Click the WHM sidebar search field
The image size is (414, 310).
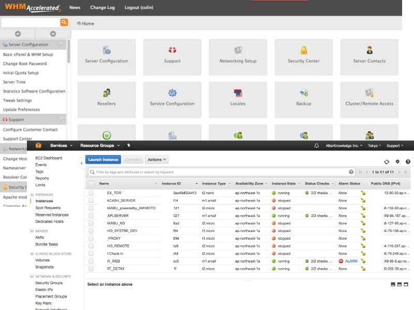[31, 22]
